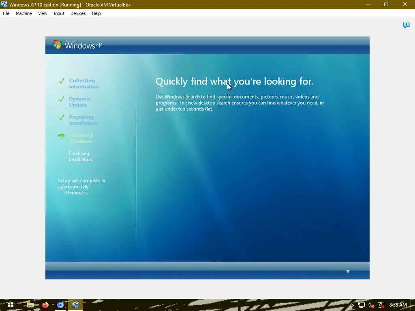
Task: Click the muted volume tray icon
Action: (371, 305)
